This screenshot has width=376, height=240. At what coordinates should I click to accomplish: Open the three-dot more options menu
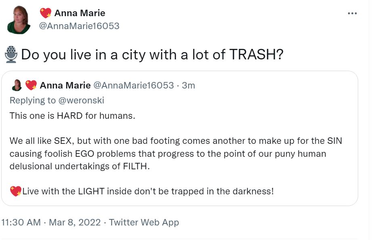[352, 13]
